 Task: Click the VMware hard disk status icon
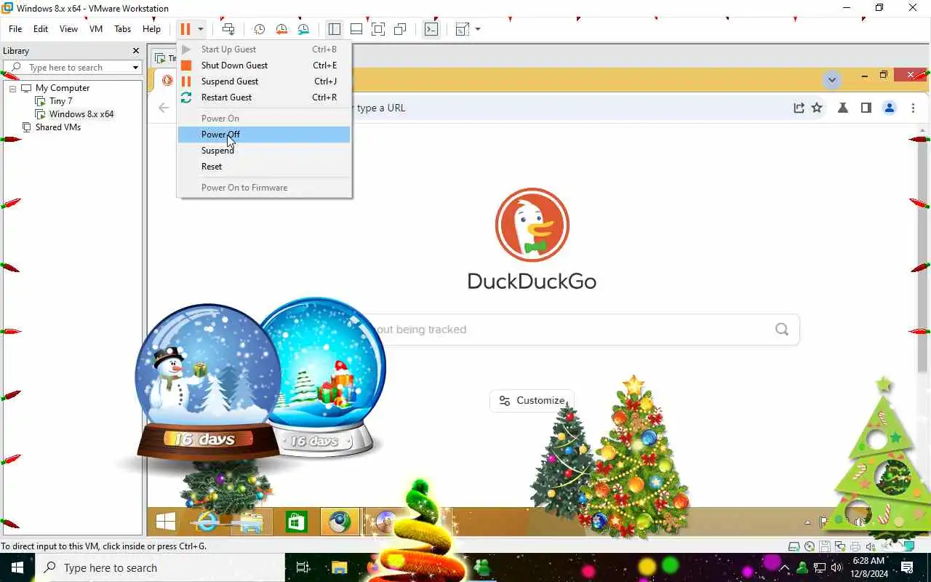[x=796, y=546]
